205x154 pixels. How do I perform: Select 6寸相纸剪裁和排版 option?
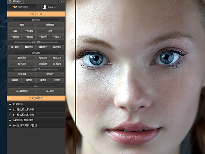point(36,115)
